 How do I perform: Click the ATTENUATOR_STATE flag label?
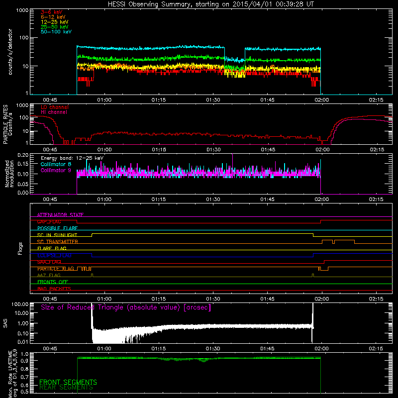click(60, 215)
